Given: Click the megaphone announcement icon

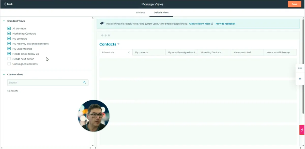Looking at the screenshot, I should click(102, 23).
